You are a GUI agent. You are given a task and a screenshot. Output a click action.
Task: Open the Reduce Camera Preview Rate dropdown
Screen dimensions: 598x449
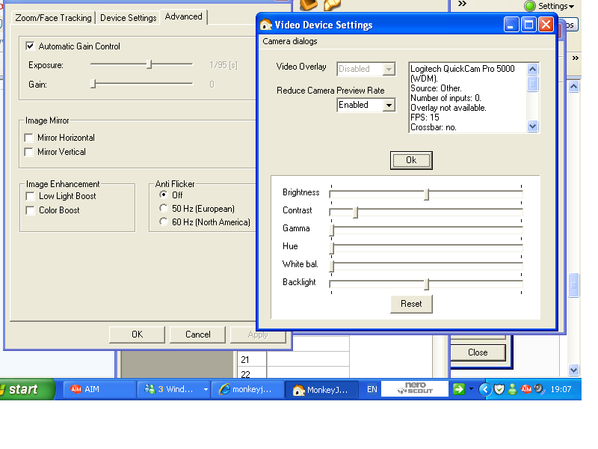[387, 106]
